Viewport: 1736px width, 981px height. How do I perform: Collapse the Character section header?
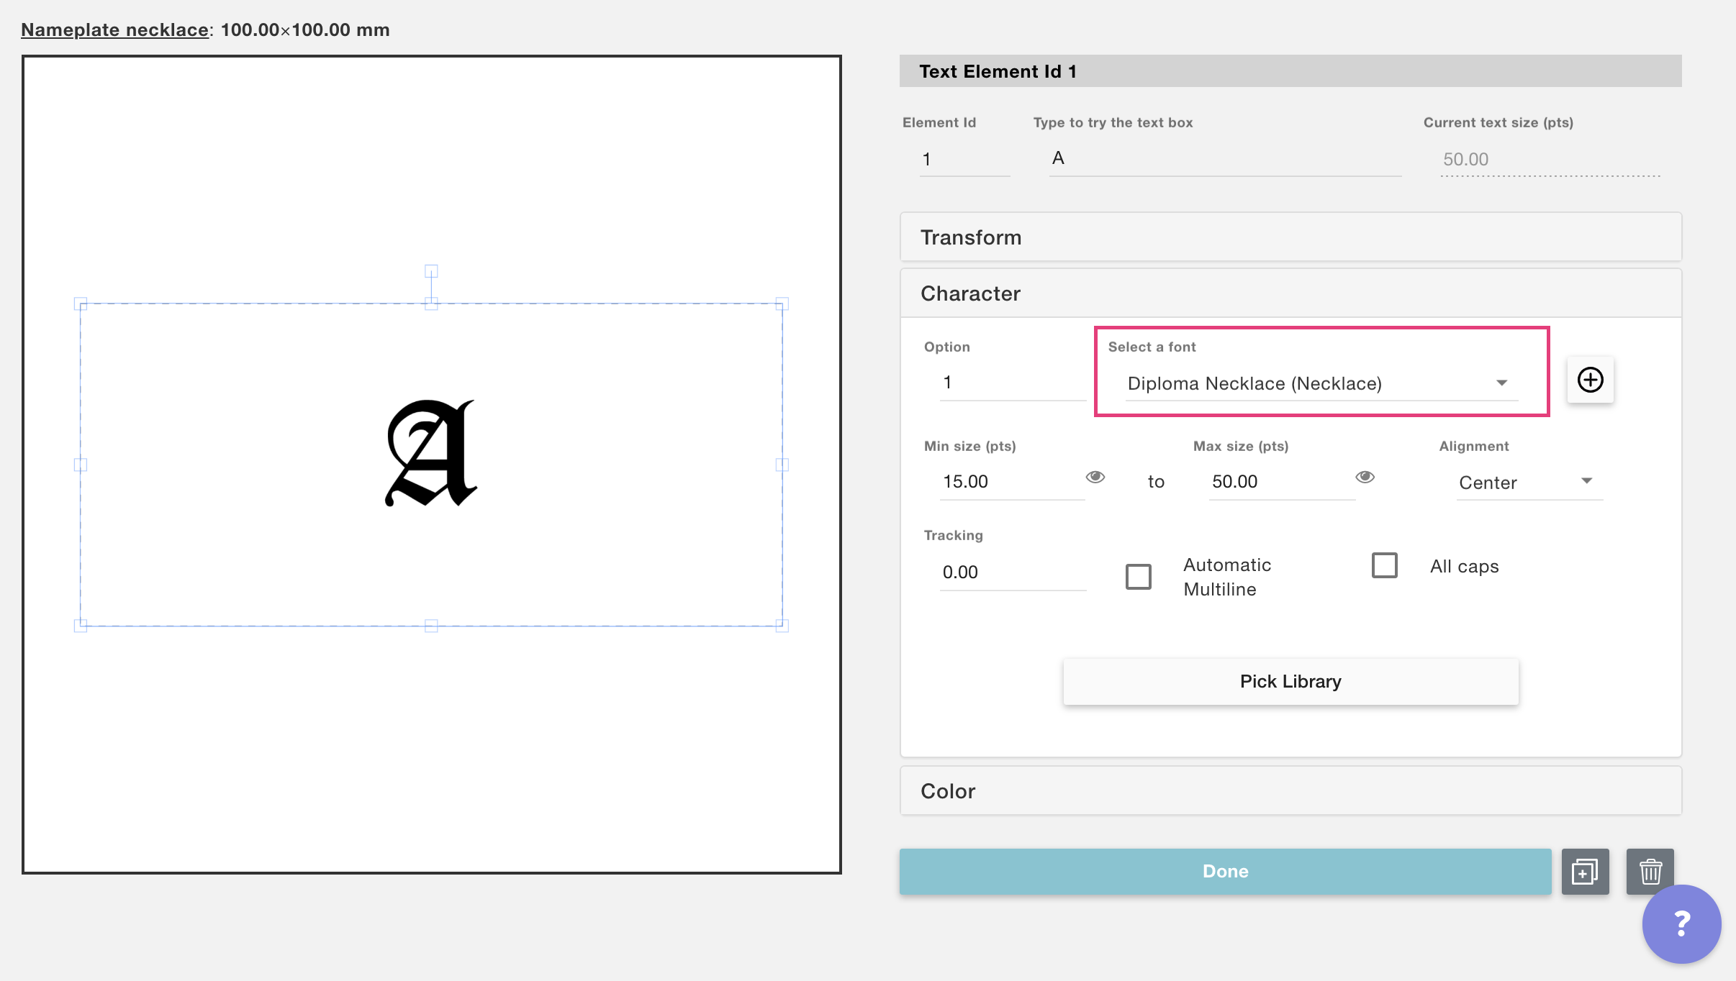(x=1290, y=293)
